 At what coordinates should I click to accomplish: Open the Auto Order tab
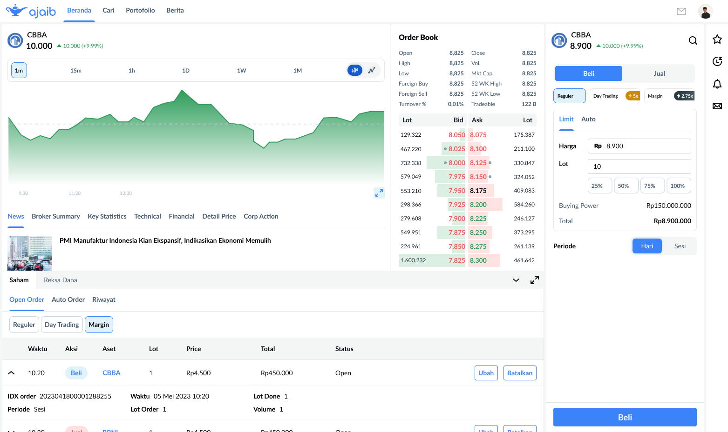click(68, 299)
